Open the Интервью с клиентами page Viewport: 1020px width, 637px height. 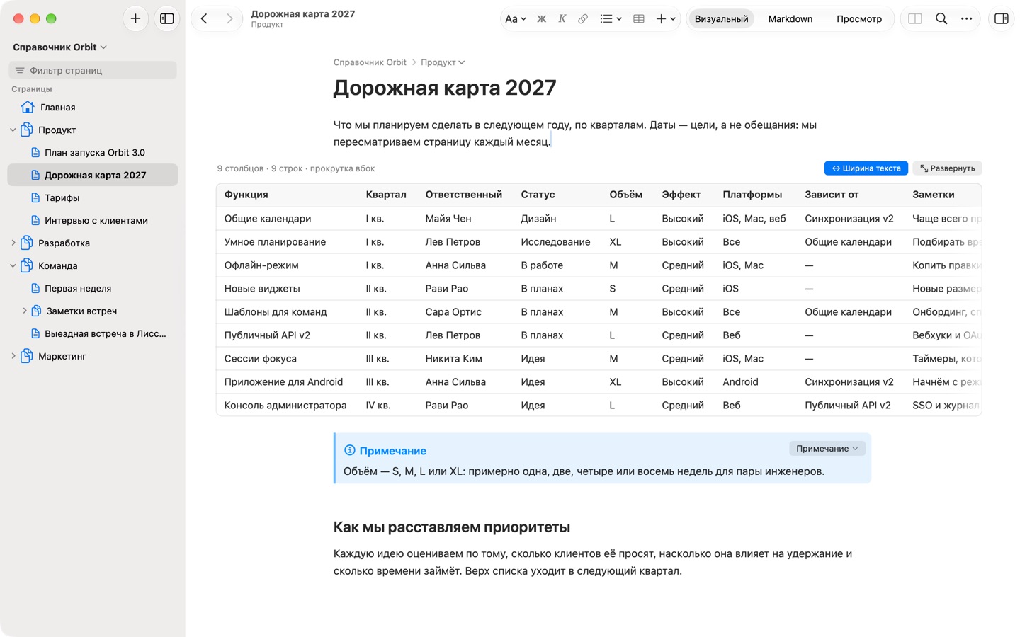93,221
